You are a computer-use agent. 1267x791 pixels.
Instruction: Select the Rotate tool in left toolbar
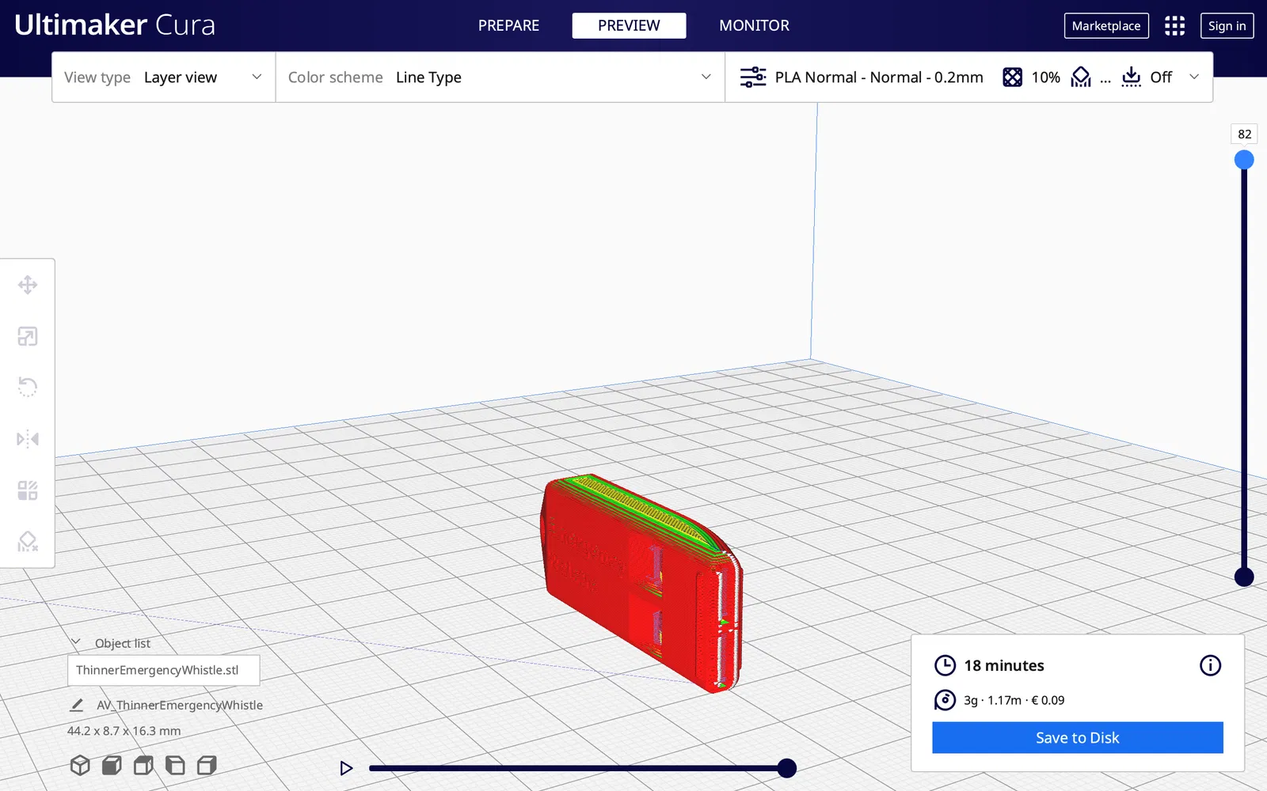click(28, 387)
